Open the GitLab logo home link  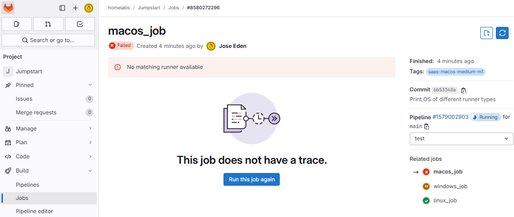(8, 8)
